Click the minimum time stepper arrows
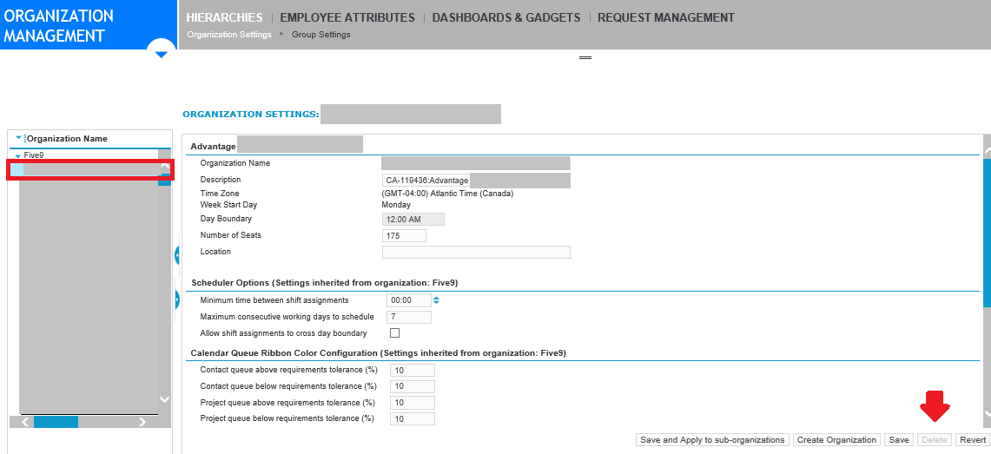 [436, 300]
